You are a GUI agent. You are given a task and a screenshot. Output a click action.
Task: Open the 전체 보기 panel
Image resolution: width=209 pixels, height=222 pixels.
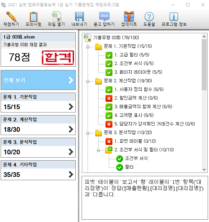pyautogui.click(x=38, y=80)
